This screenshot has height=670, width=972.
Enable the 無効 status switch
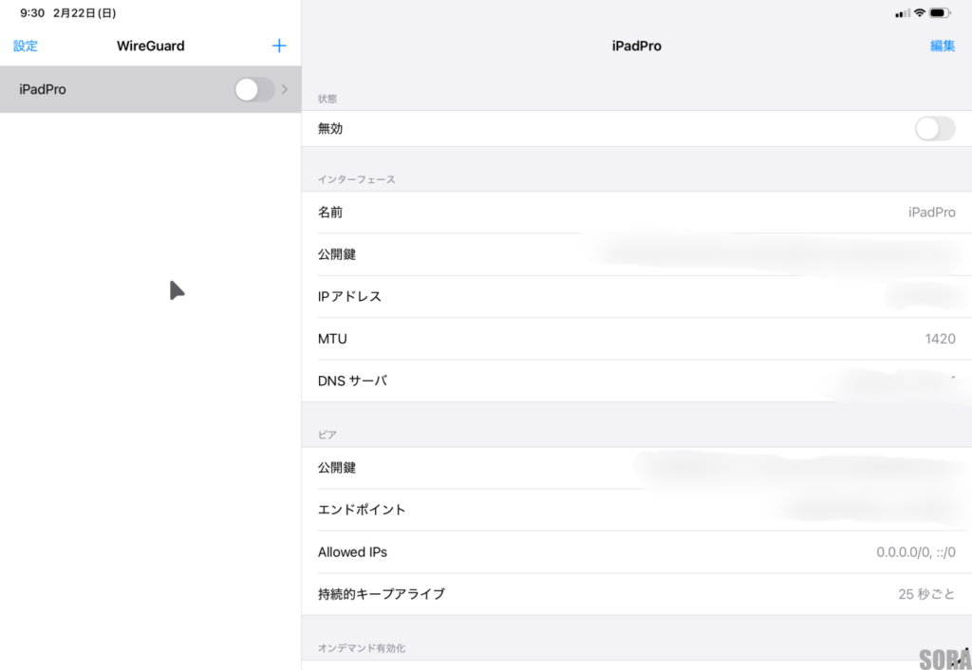[934, 129]
